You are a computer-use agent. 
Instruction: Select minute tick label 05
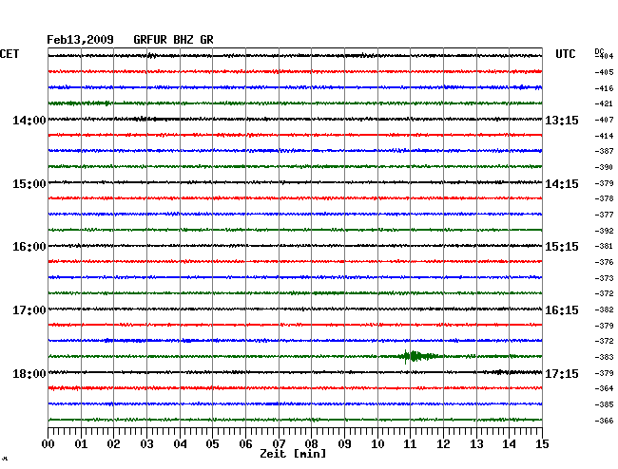(212, 443)
